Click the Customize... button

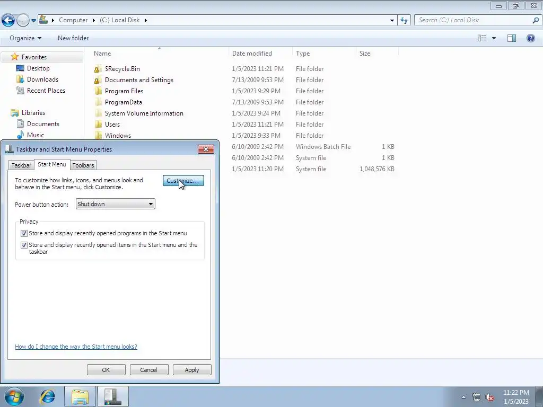tap(183, 181)
